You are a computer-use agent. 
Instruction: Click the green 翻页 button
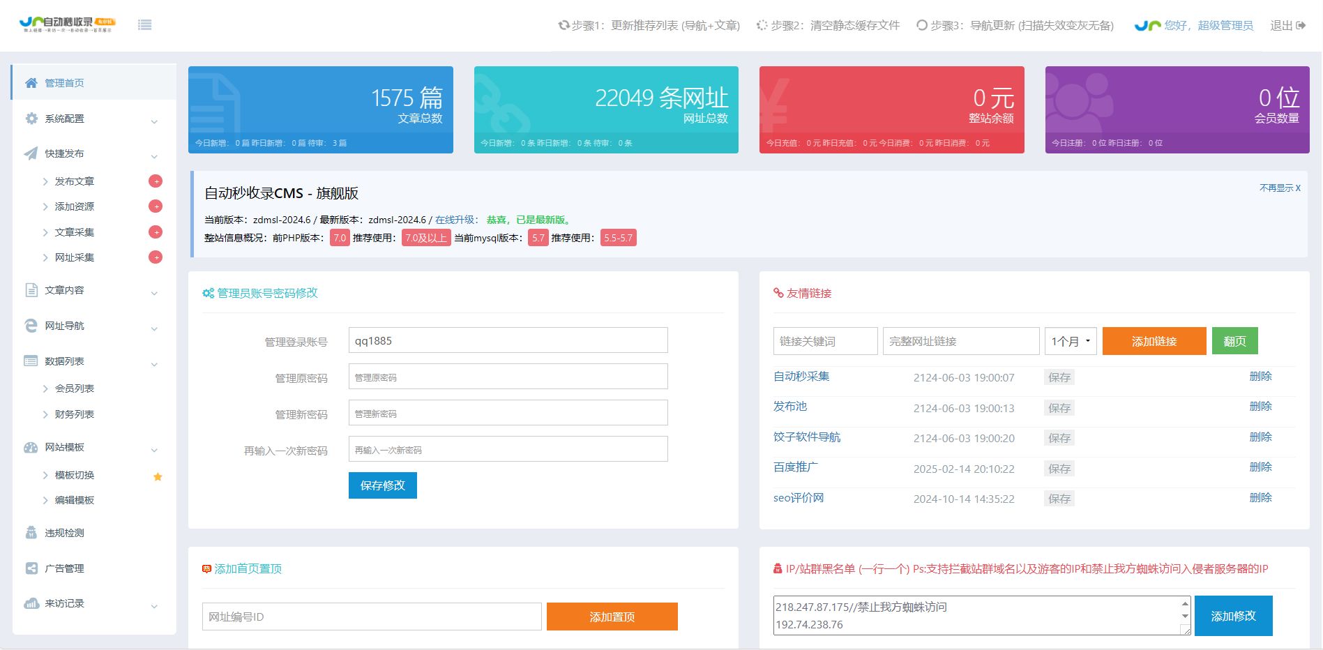click(1234, 341)
